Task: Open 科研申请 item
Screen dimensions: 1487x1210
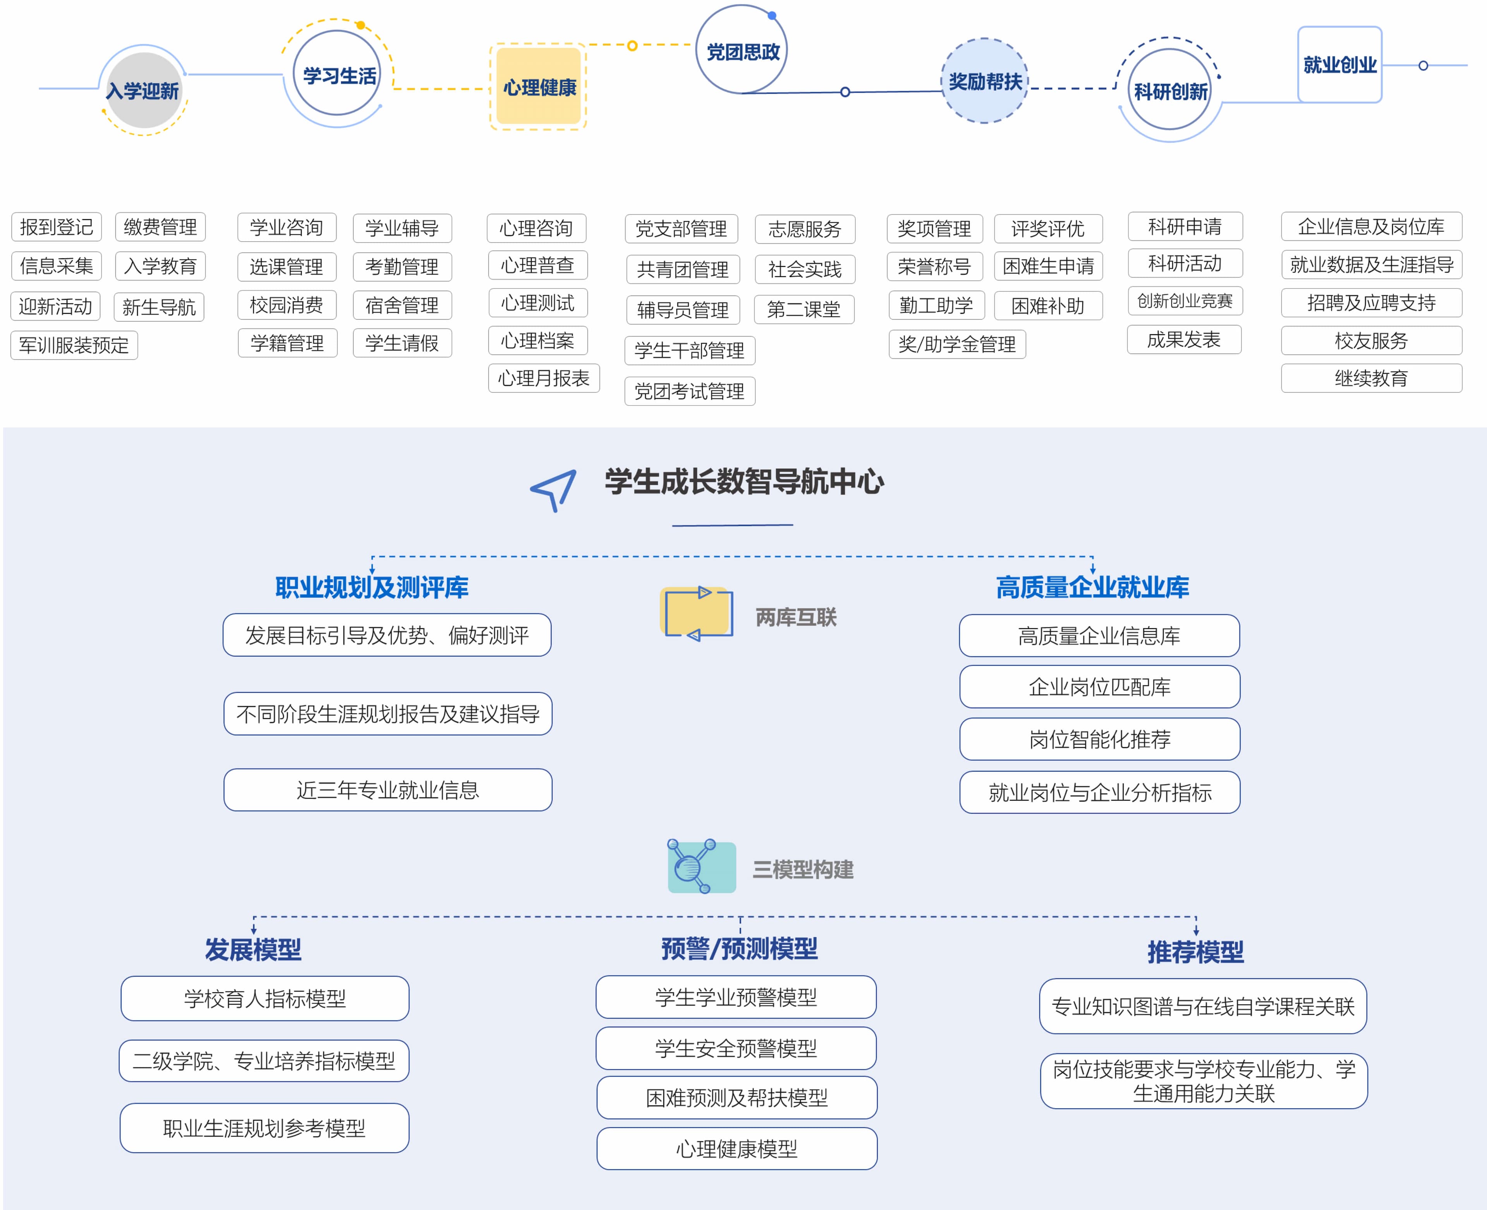Action: pos(1185,227)
